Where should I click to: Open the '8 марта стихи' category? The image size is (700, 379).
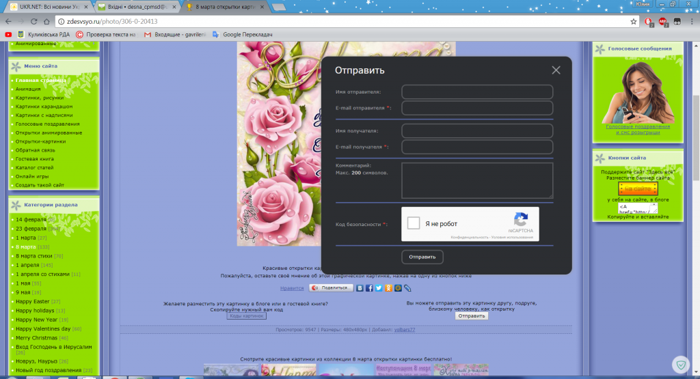point(34,256)
